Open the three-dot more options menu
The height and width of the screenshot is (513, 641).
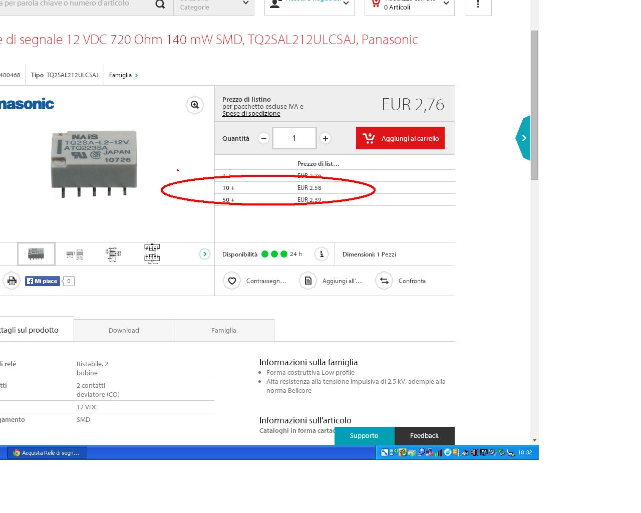pos(478,5)
